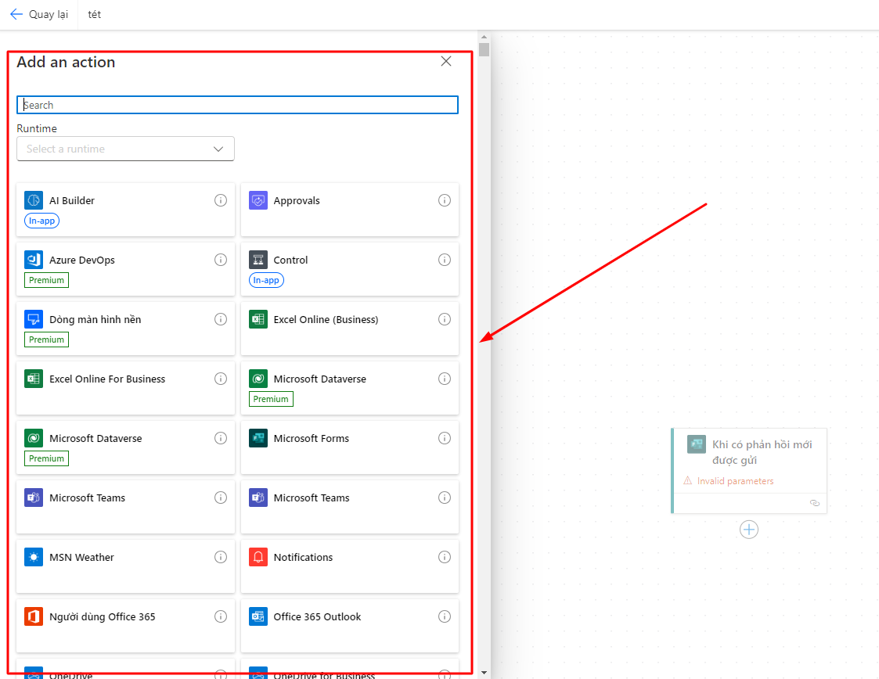This screenshot has height=679, width=879.
Task: Show info for AI Builder
Action: (x=221, y=200)
